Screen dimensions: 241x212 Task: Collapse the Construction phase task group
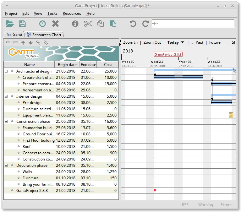6,121
